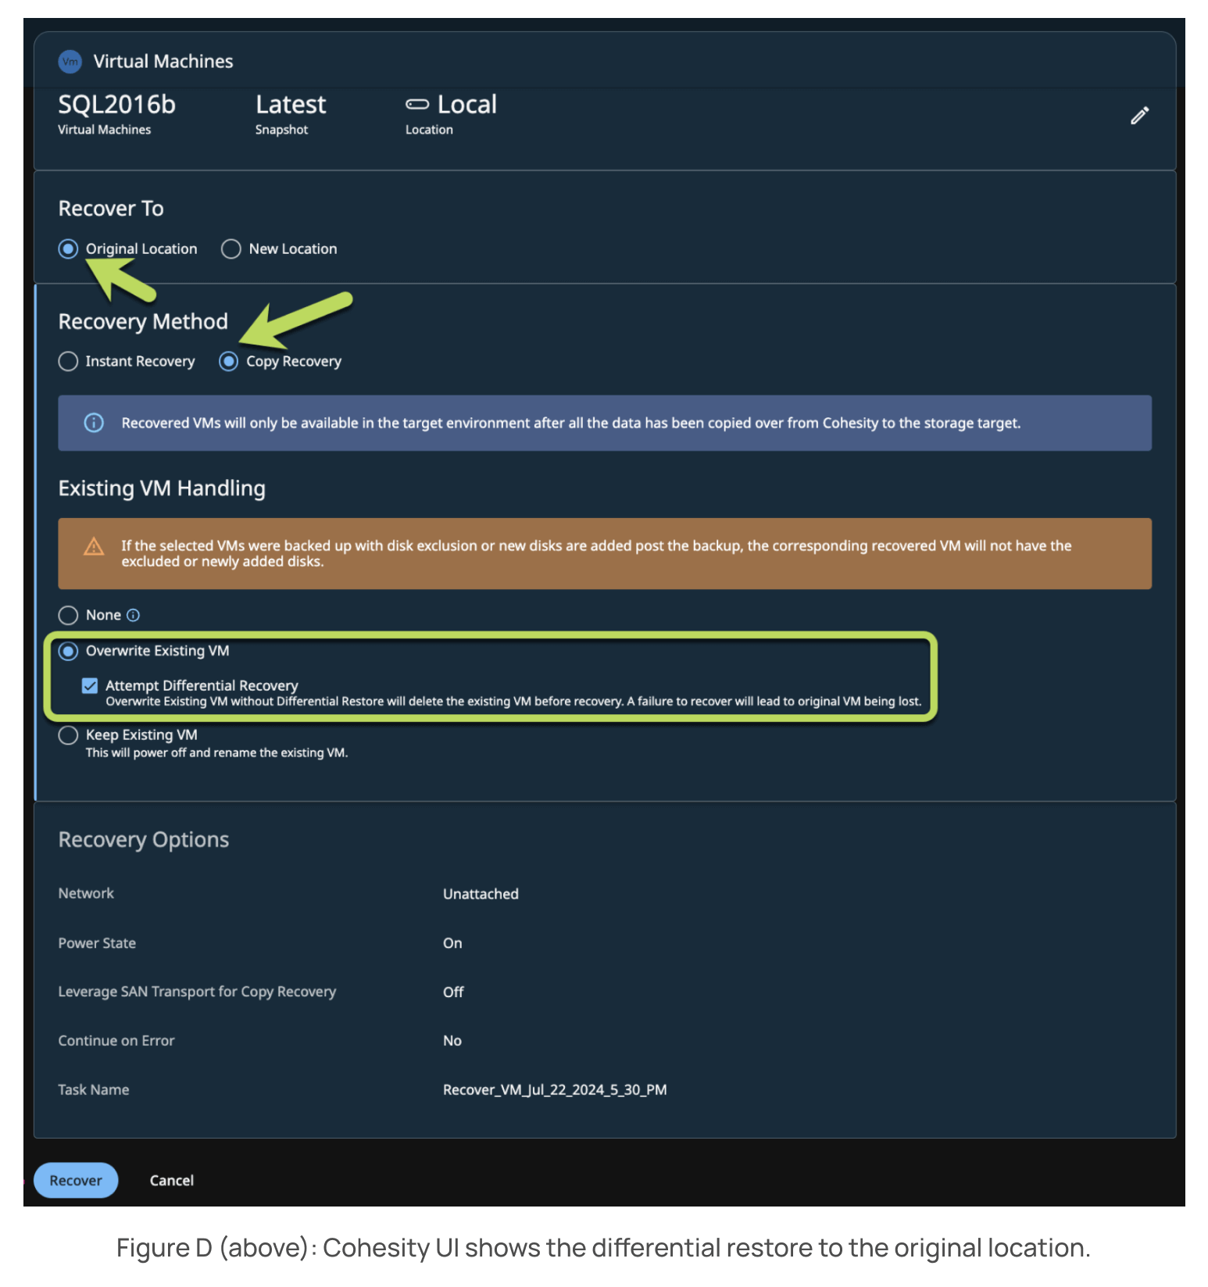Click the Task Name value field
Screen dimensions: 1208x1287
555,1089
